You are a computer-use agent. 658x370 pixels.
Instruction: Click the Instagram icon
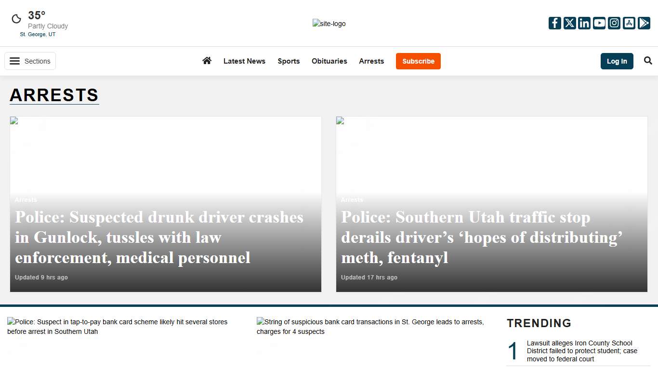(x=614, y=23)
